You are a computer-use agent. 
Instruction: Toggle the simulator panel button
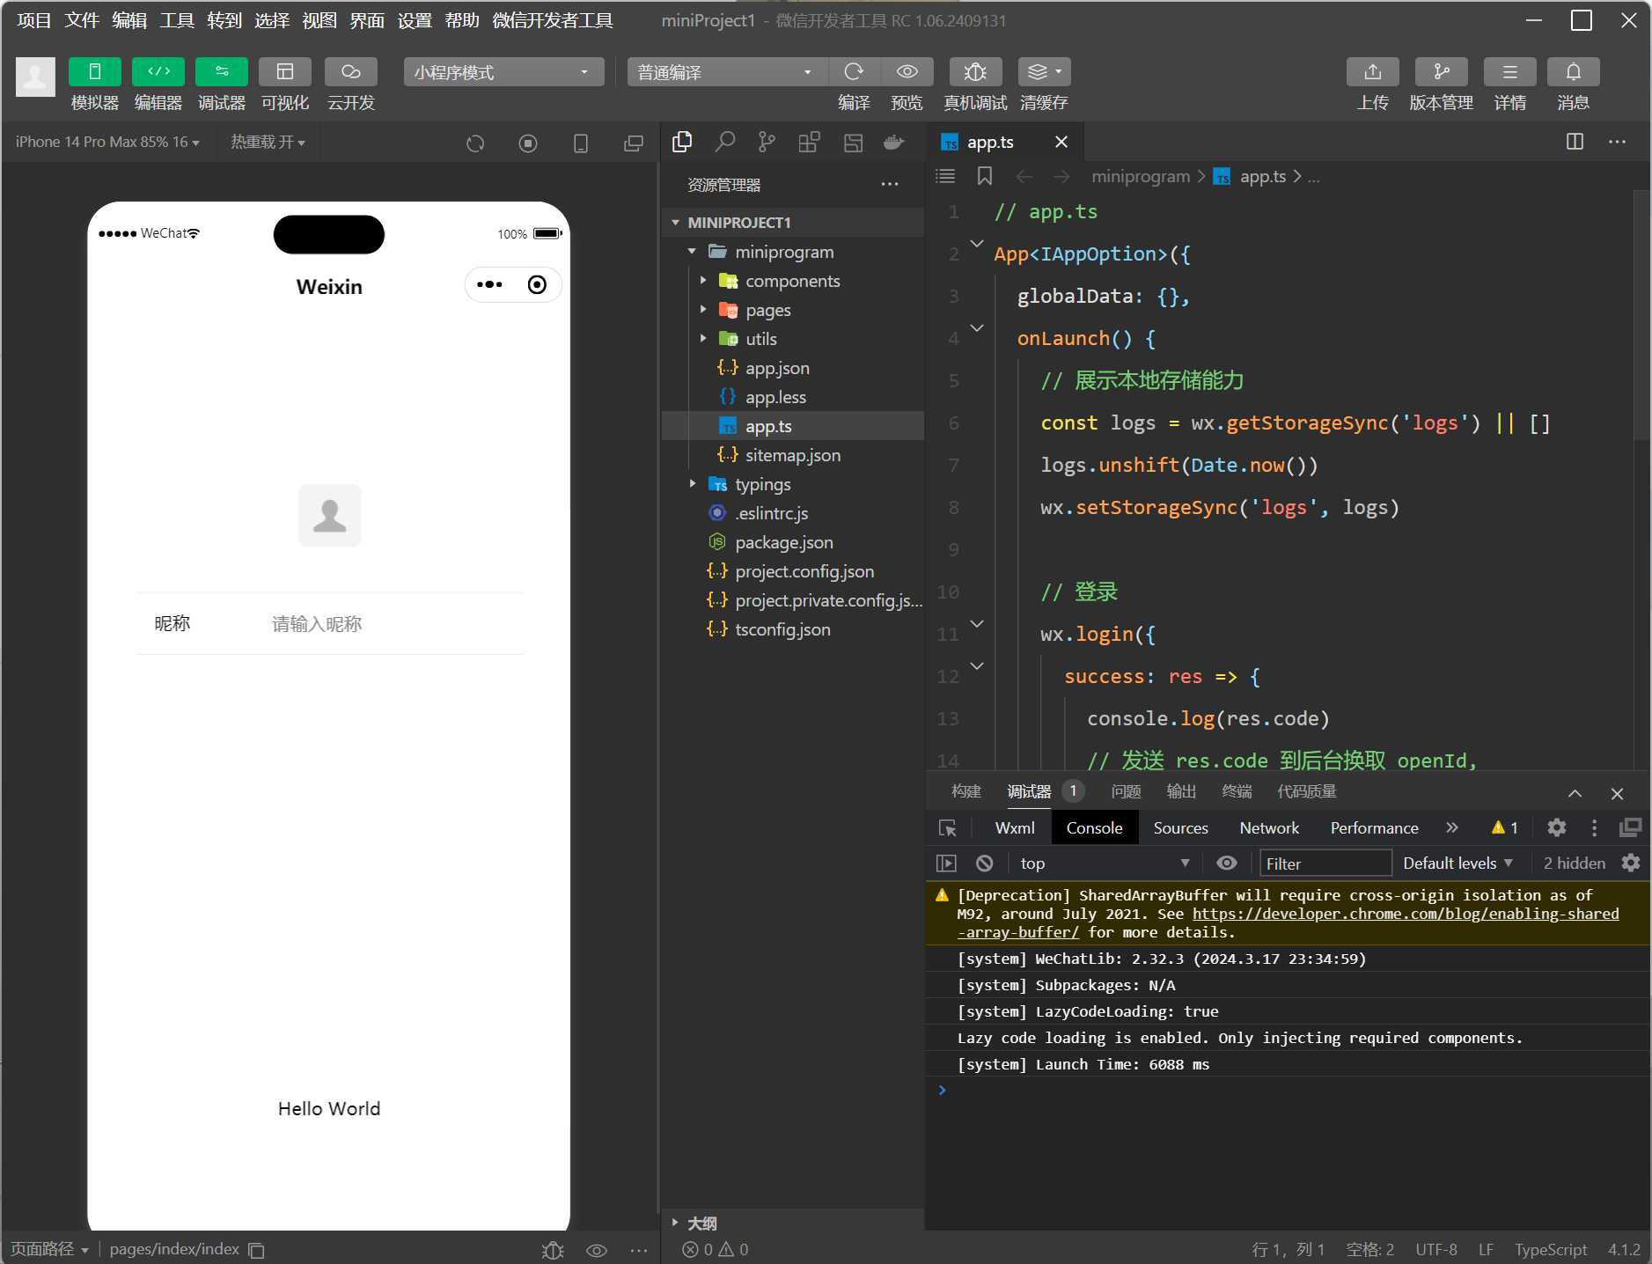[x=95, y=72]
